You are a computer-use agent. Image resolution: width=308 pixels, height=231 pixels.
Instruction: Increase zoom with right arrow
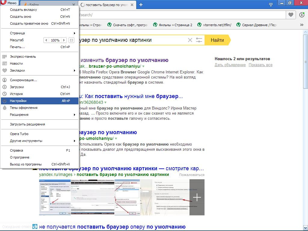point(64,40)
